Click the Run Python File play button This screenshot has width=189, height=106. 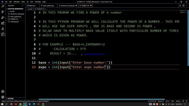pos(180,6)
